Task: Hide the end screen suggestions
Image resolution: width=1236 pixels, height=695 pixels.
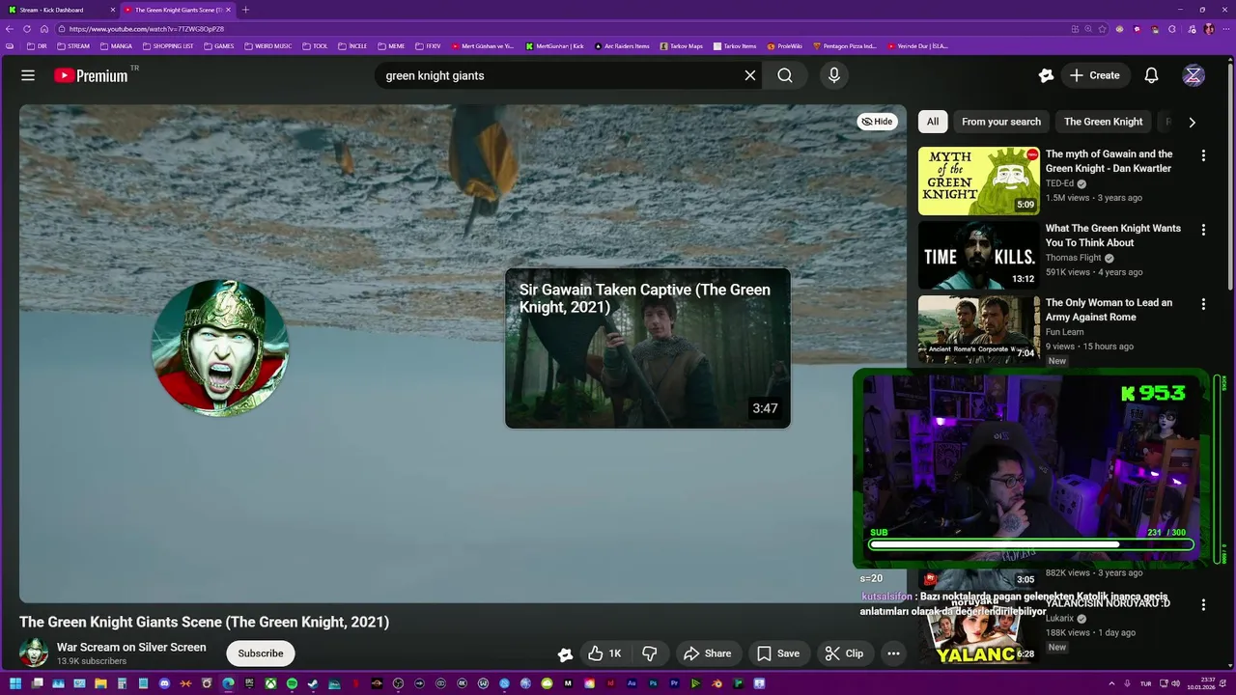Action: [x=877, y=122]
